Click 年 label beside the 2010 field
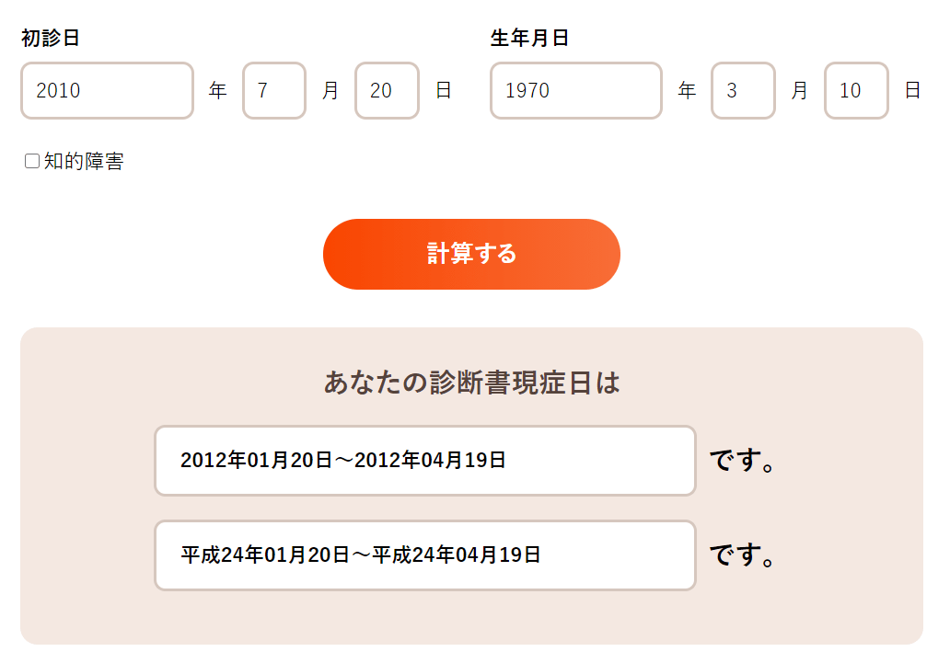950x663 pixels. (218, 91)
